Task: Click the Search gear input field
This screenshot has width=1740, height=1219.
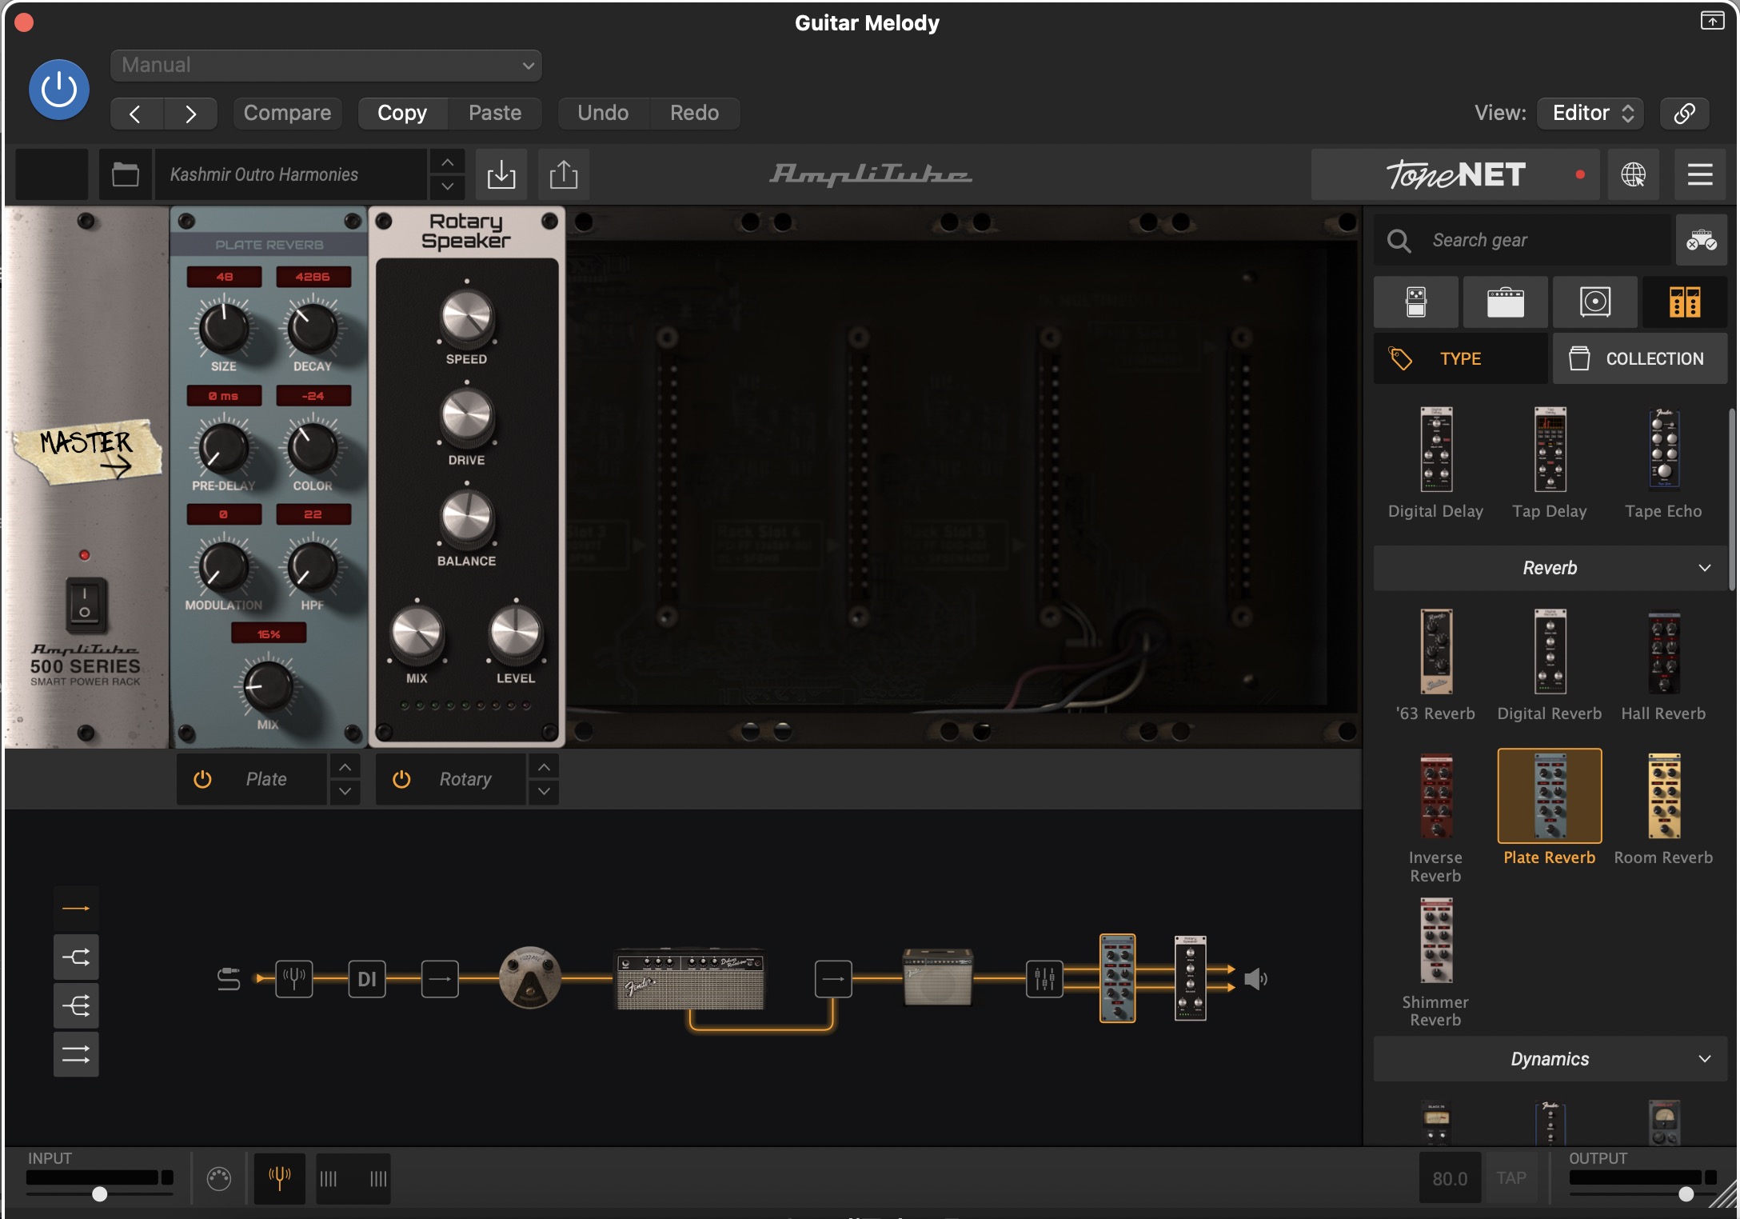Action: pyautogui.click(x=1522, y=240)
